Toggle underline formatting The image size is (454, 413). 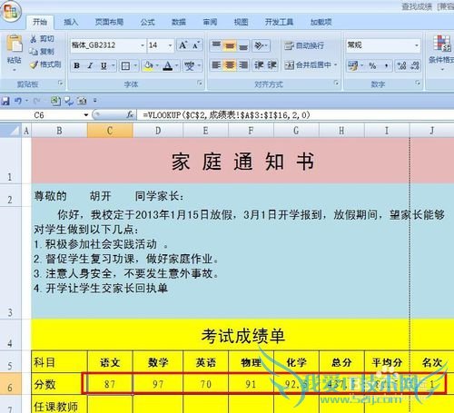pyautogui.click(x=104, y=65)
